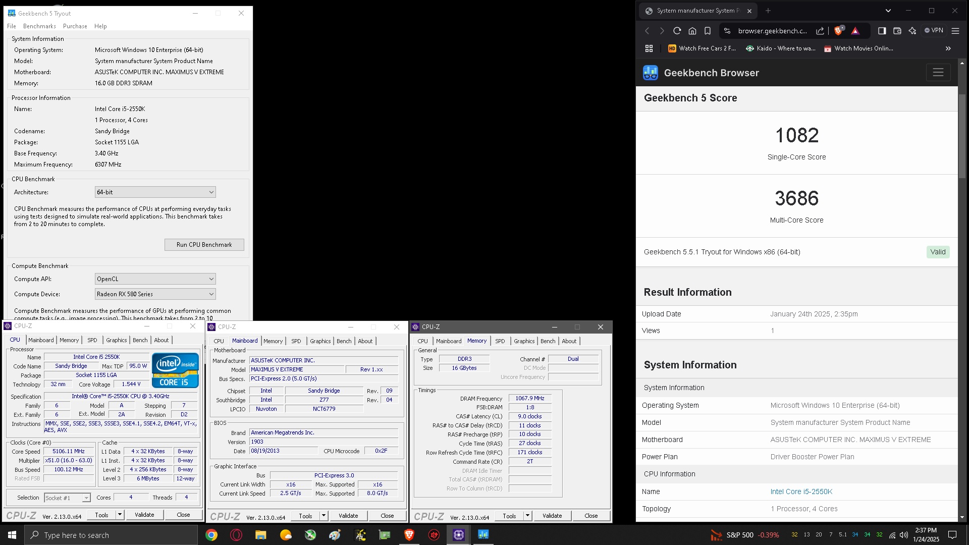
Task: Expand Tools dropdown arrow in right CPU-Z window
Action: point(528,516)
